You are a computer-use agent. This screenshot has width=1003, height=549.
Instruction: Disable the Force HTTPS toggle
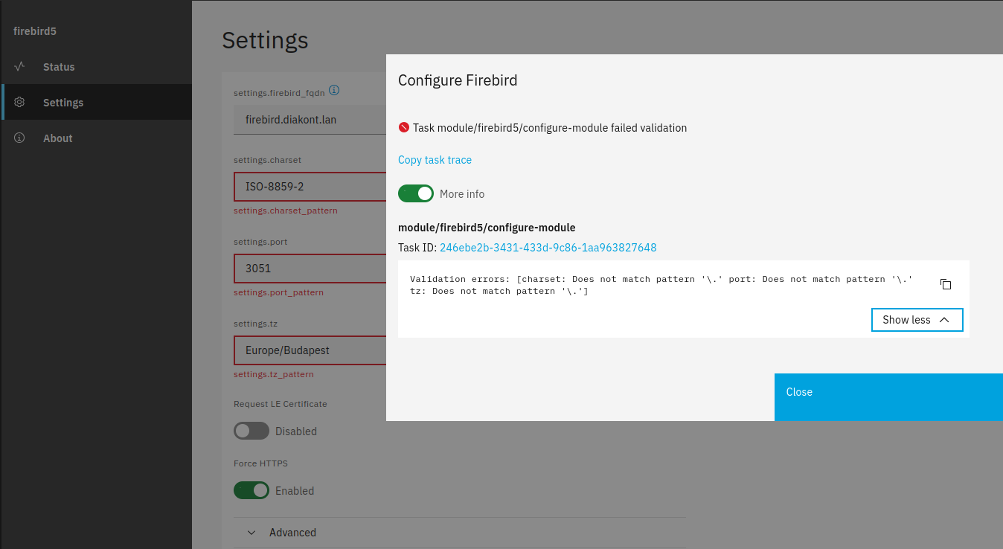coord(251,490)
